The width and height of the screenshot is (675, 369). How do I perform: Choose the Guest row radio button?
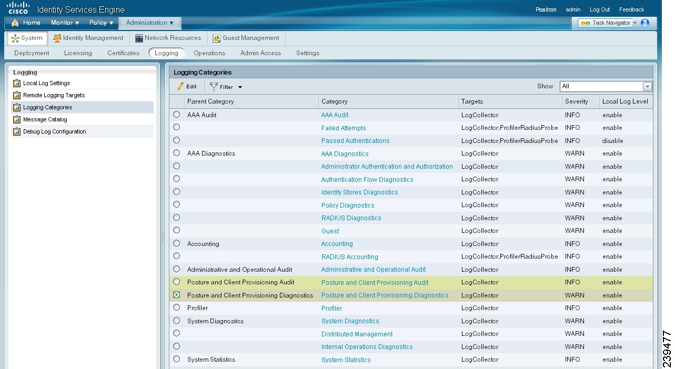pyautogui.click(x=176, y=230)
